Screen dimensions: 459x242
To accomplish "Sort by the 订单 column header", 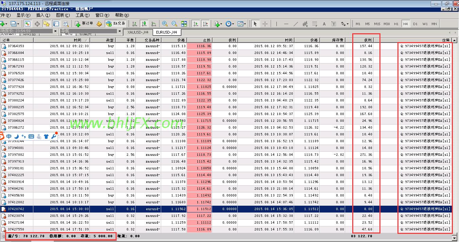I will click(x=16, y=40).
